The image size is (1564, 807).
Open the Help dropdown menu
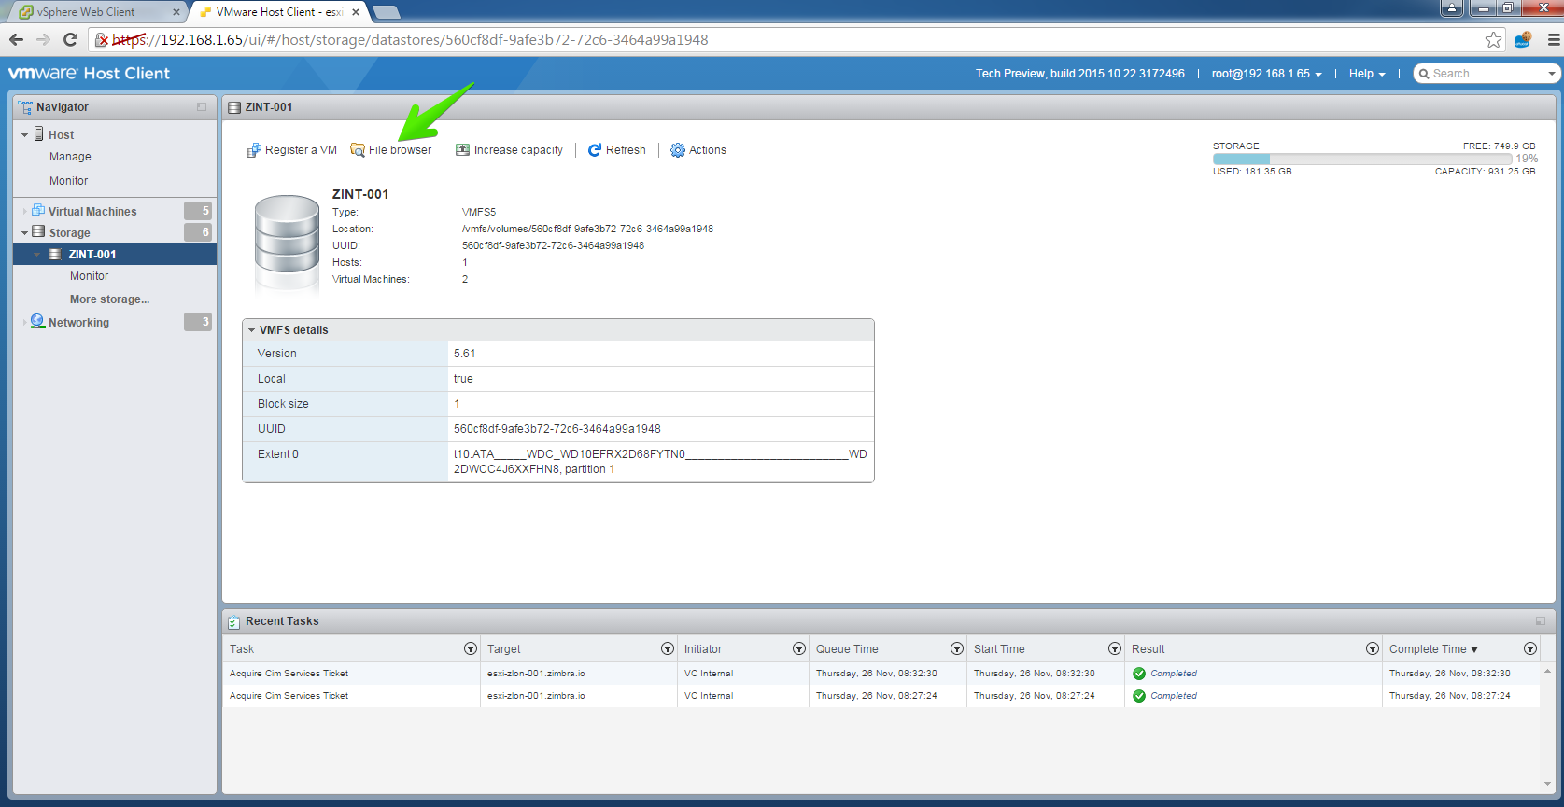[x=1367, y=74]
